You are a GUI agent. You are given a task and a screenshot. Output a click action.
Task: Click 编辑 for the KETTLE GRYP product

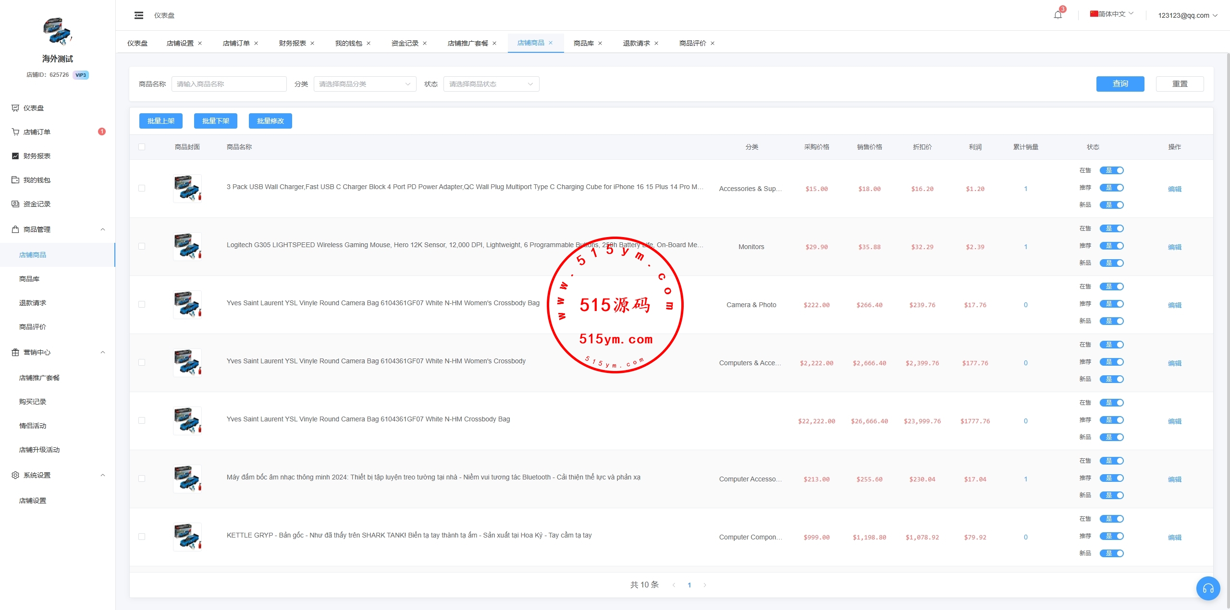pyautogui.click(x=1174, y=537)
